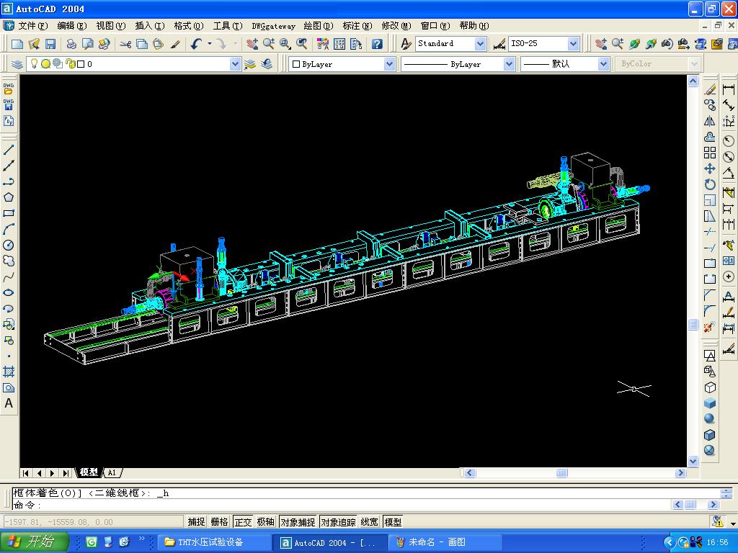Toggle 模型 model space button in status bar
The width and height of the screenshot is (738, 553).
393,522
